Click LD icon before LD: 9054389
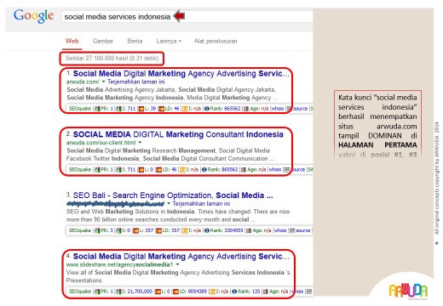 [175, 292]
